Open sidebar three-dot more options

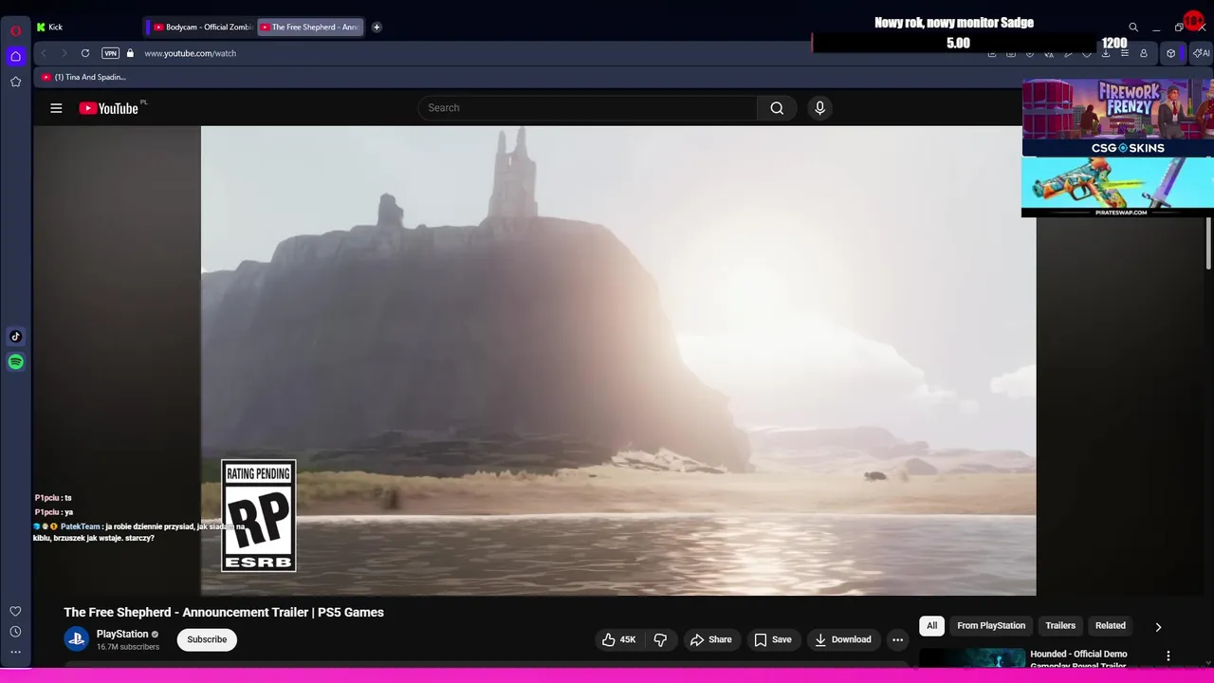point(15,652)
